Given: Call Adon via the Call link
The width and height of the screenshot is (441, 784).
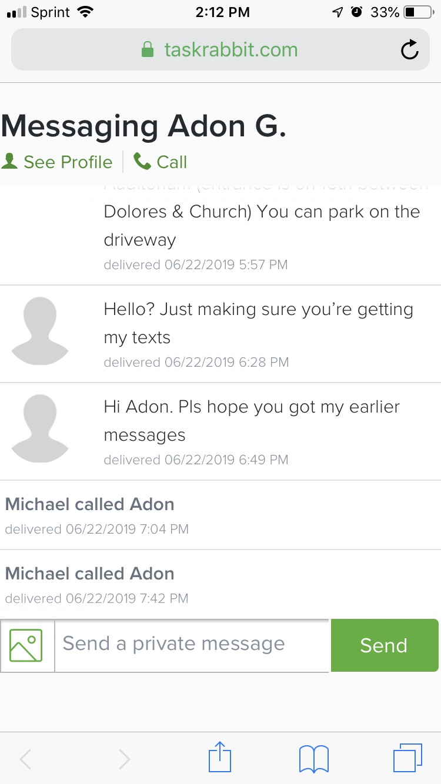Looking at the screenshot, I should 171,162.
